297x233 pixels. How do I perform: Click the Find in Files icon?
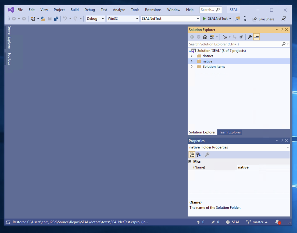(x=238, y=19)
